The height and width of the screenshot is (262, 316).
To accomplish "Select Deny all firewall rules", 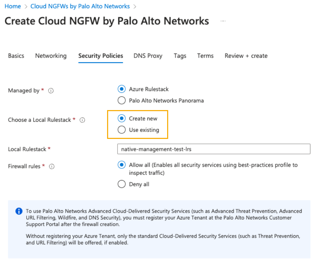I will tap(121, 184).
